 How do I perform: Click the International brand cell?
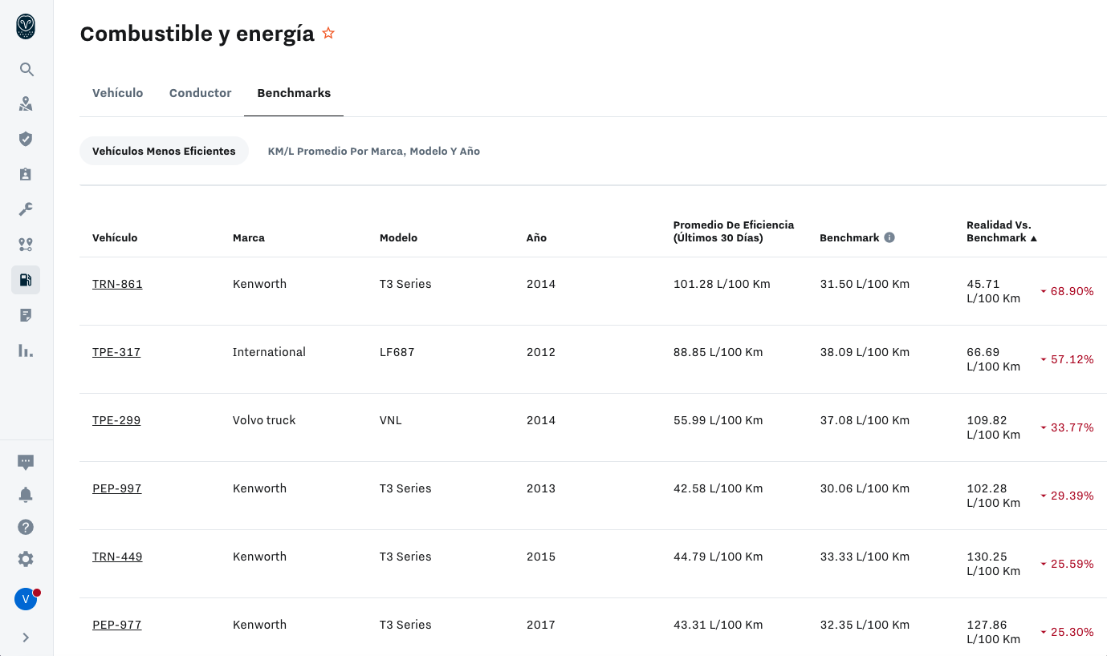tap(269, 352)
